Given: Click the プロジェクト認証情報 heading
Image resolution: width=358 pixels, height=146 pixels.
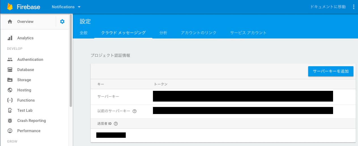Looking at the screenshot, I should 110,55.
